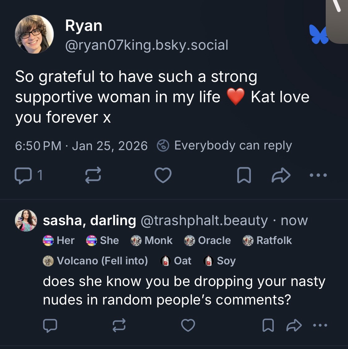Open more options on Ryan's post
348x349 pixels.
[x=318, y=175]
